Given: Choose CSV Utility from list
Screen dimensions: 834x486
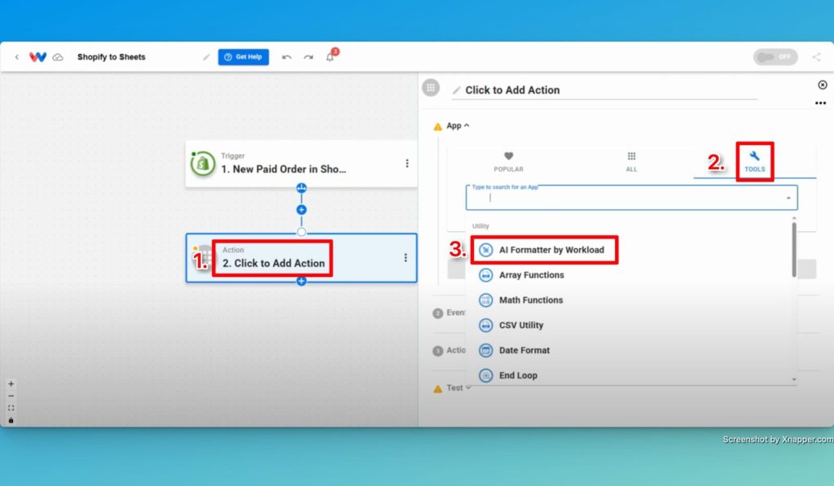Looking at the screenshot, I should click(520, 325).
